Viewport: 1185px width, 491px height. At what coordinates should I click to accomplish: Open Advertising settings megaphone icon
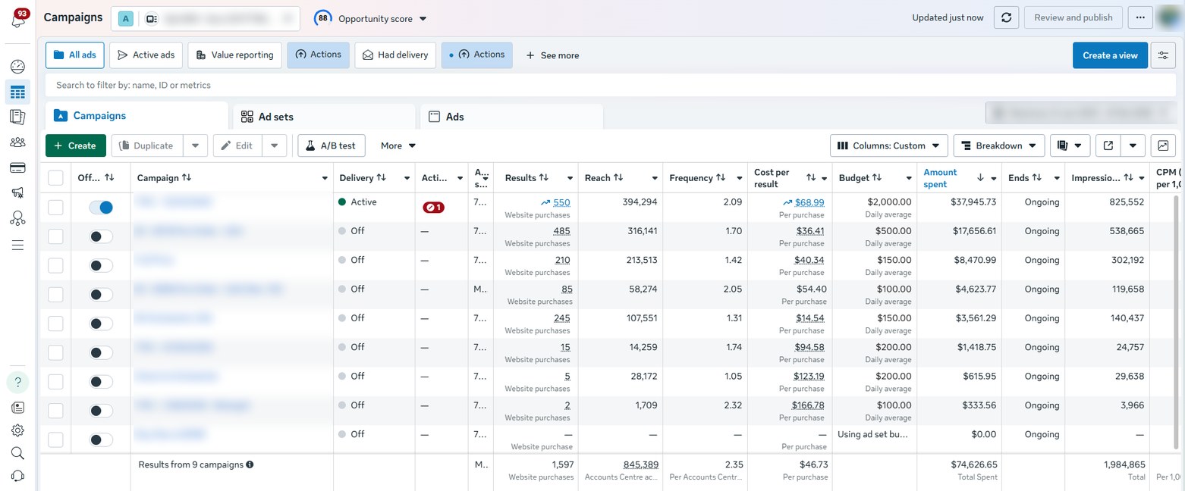point(17,192)
